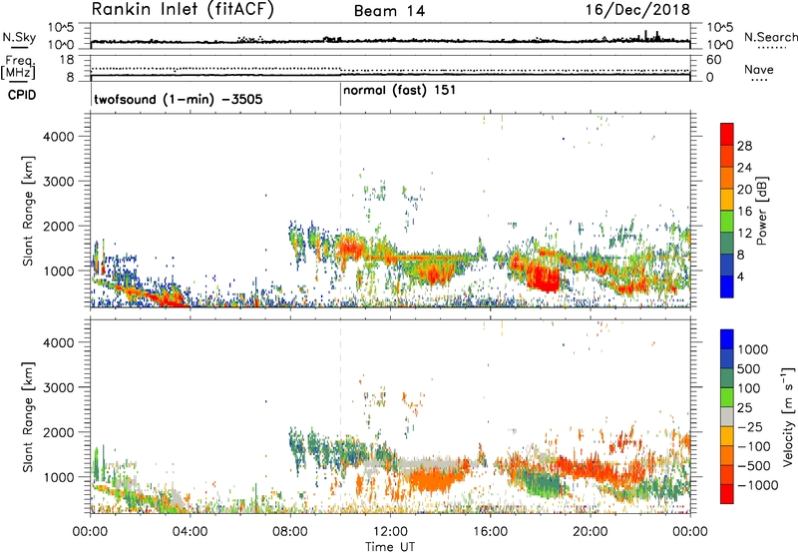The height and width of the screenshot is (553, 798).
Task: Pick the 4–8 dB blue Power swatch
Action: point(727,266)
